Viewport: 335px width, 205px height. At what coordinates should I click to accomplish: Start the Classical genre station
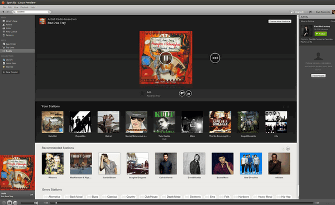coord(110,197)
